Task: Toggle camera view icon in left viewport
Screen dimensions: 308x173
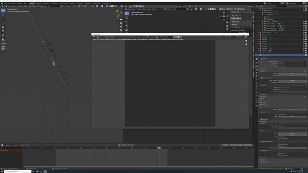Action: point(121,26)
